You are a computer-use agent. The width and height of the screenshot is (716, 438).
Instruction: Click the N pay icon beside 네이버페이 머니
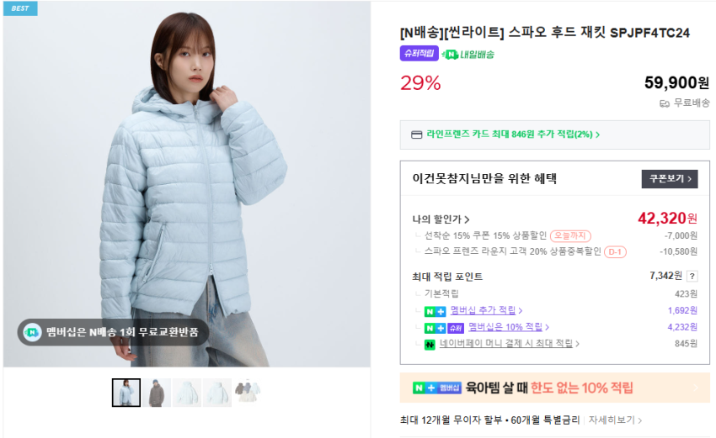(430, 345)
